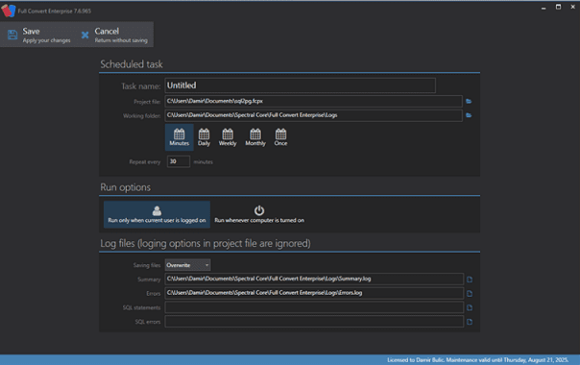This screenshot has width=580, height=365.
Task: Click the license status text in the status bar
Action: tap(478, 360)
